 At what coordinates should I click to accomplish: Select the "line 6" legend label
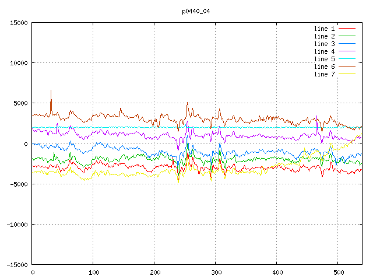coord(325,66)
